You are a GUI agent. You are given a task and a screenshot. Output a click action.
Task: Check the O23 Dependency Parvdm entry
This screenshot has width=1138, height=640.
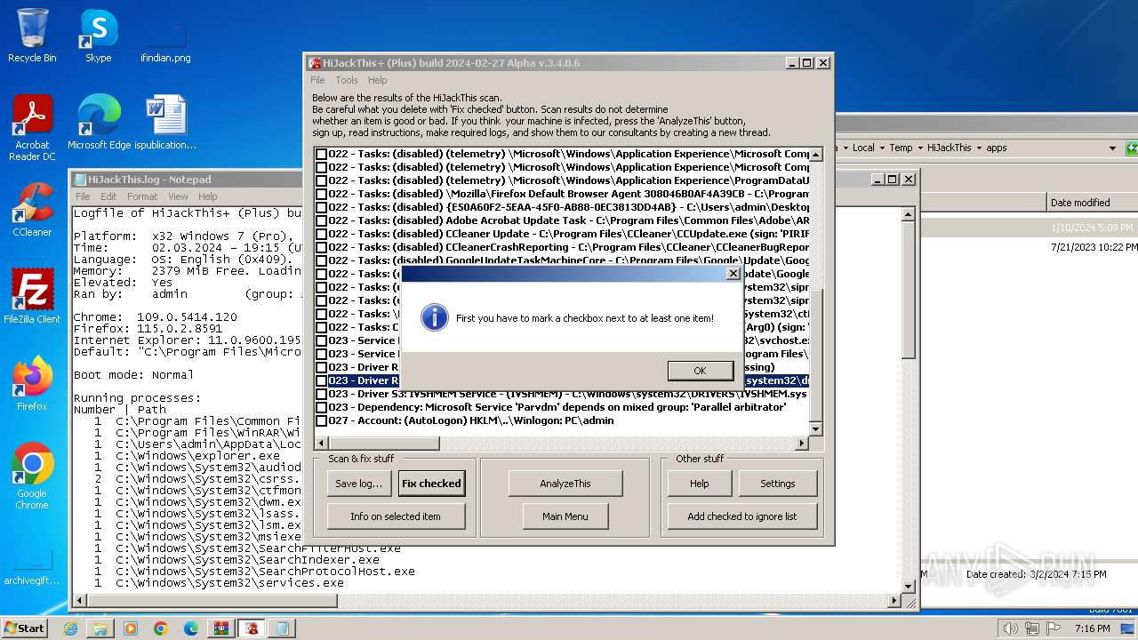tap(321, 407)
